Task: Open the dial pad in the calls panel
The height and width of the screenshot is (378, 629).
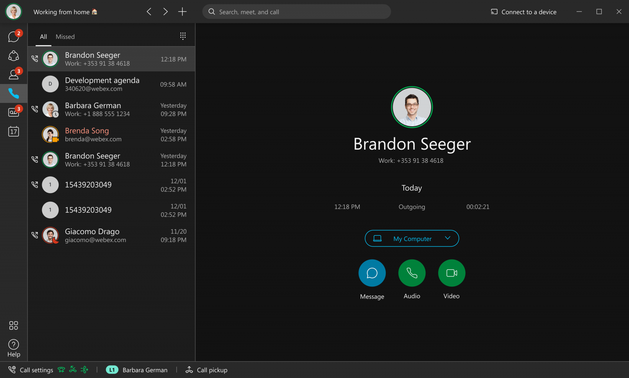Action: 183,36
